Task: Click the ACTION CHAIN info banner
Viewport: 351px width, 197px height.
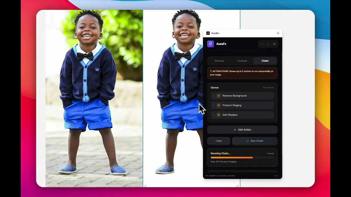Action: tap(242, 73)
